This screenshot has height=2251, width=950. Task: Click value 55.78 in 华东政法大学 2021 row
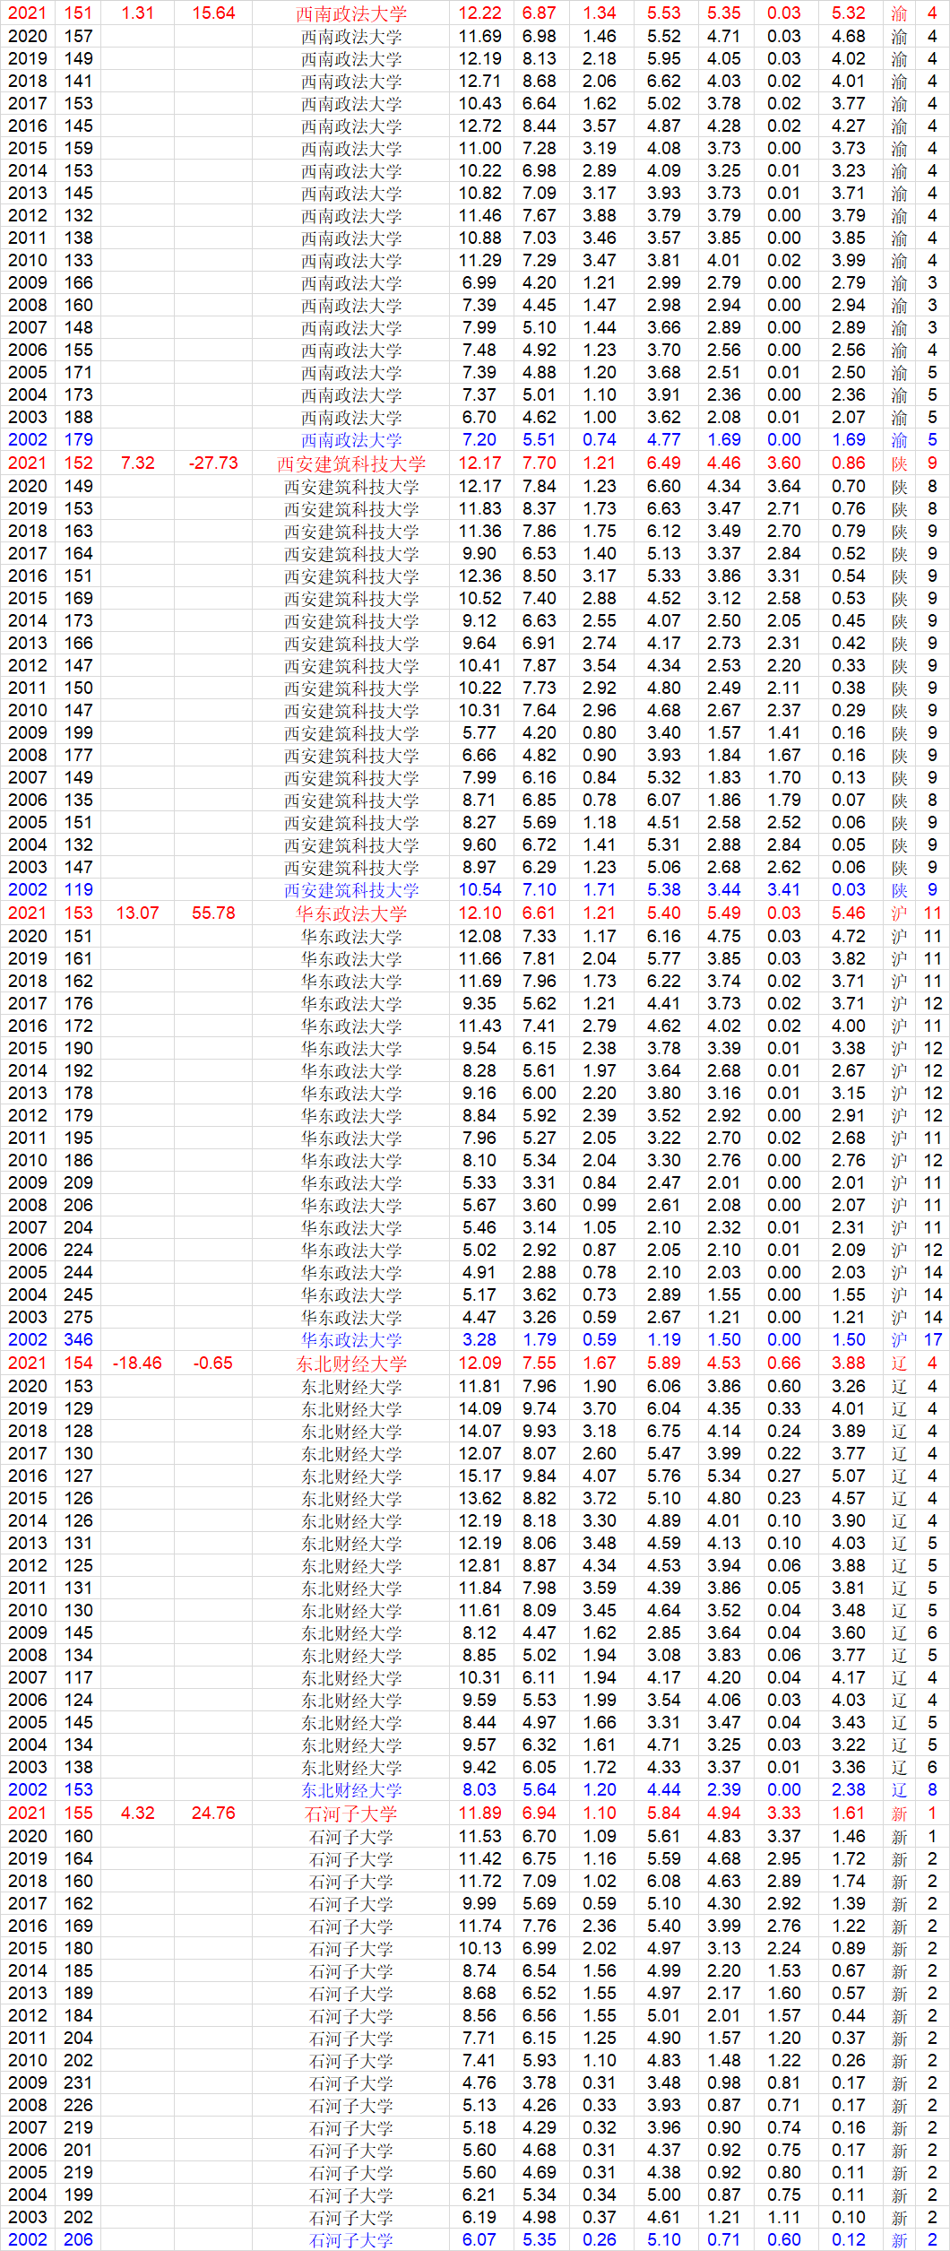[x=213, y=913]
